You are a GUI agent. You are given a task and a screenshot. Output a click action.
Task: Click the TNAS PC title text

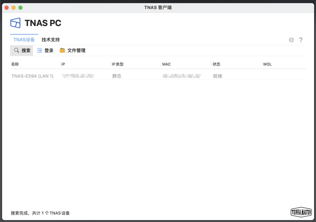(x=43, y=23)
